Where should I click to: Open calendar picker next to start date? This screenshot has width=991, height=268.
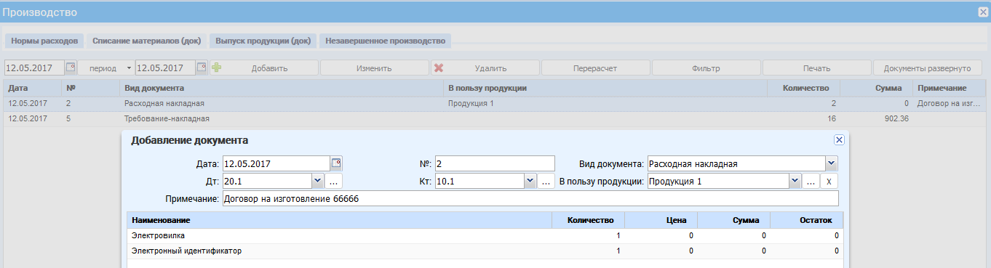[71, 68]
